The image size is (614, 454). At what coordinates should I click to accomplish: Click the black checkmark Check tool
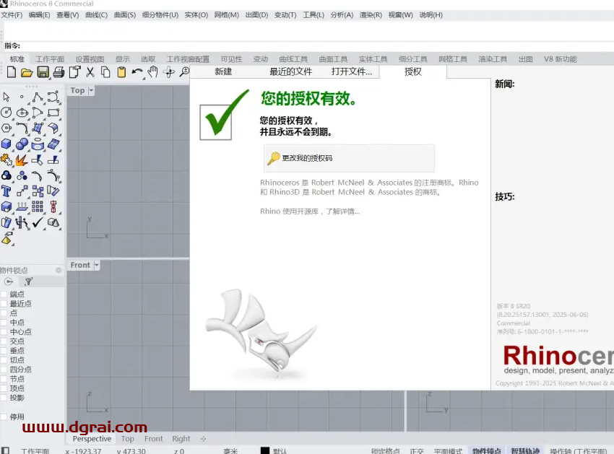pos(38,222)
